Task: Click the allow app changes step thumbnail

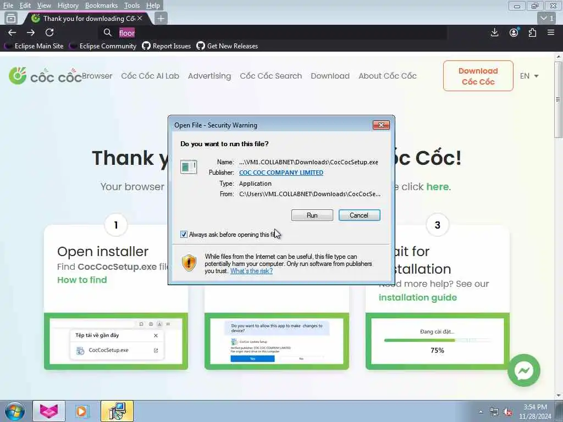Action: (277, 341)
